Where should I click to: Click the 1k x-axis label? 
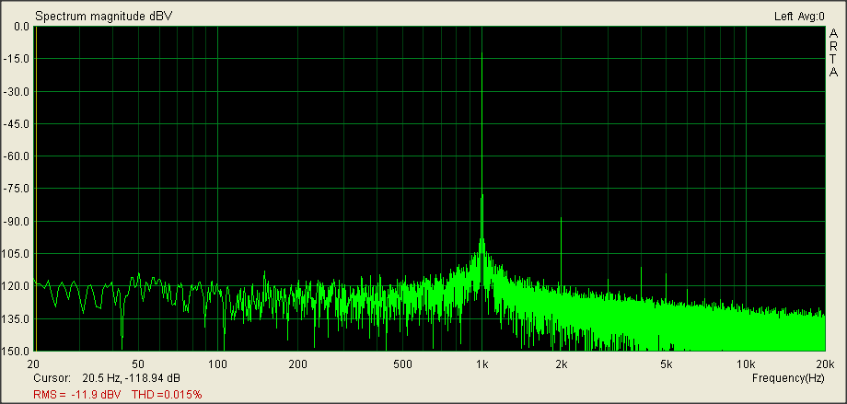coord(482,363)
